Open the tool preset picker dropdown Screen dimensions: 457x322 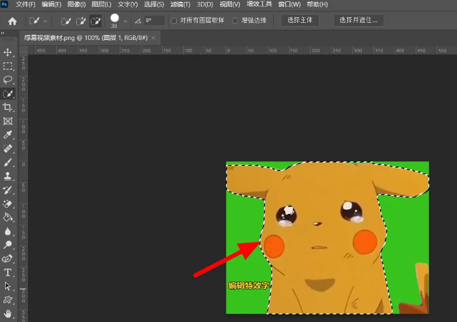point(45,21)
